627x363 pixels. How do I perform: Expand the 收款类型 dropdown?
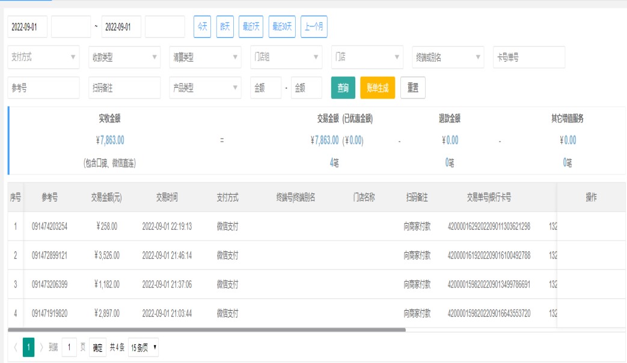point(124,57)
